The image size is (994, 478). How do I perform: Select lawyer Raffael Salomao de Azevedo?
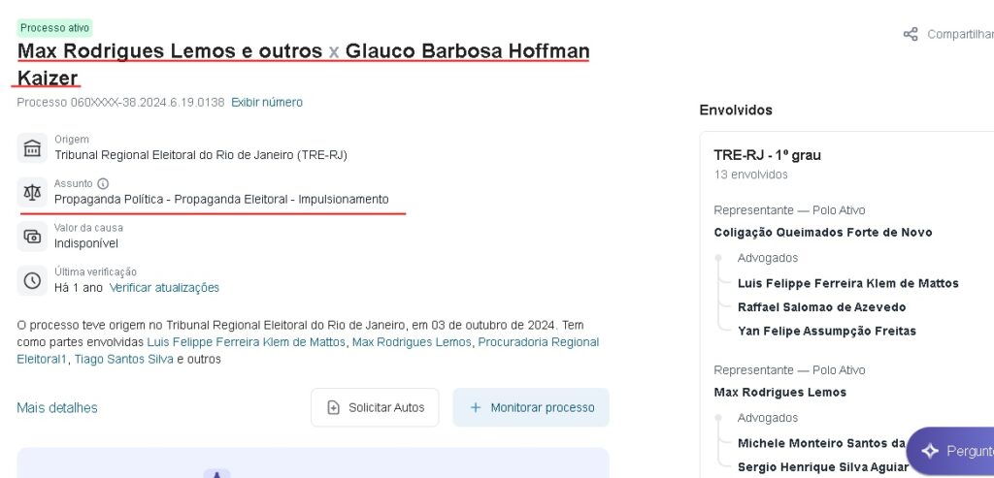pos(821,306)
